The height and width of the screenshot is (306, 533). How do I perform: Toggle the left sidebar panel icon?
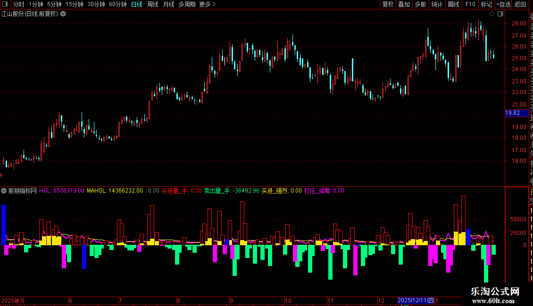(5, 4)
